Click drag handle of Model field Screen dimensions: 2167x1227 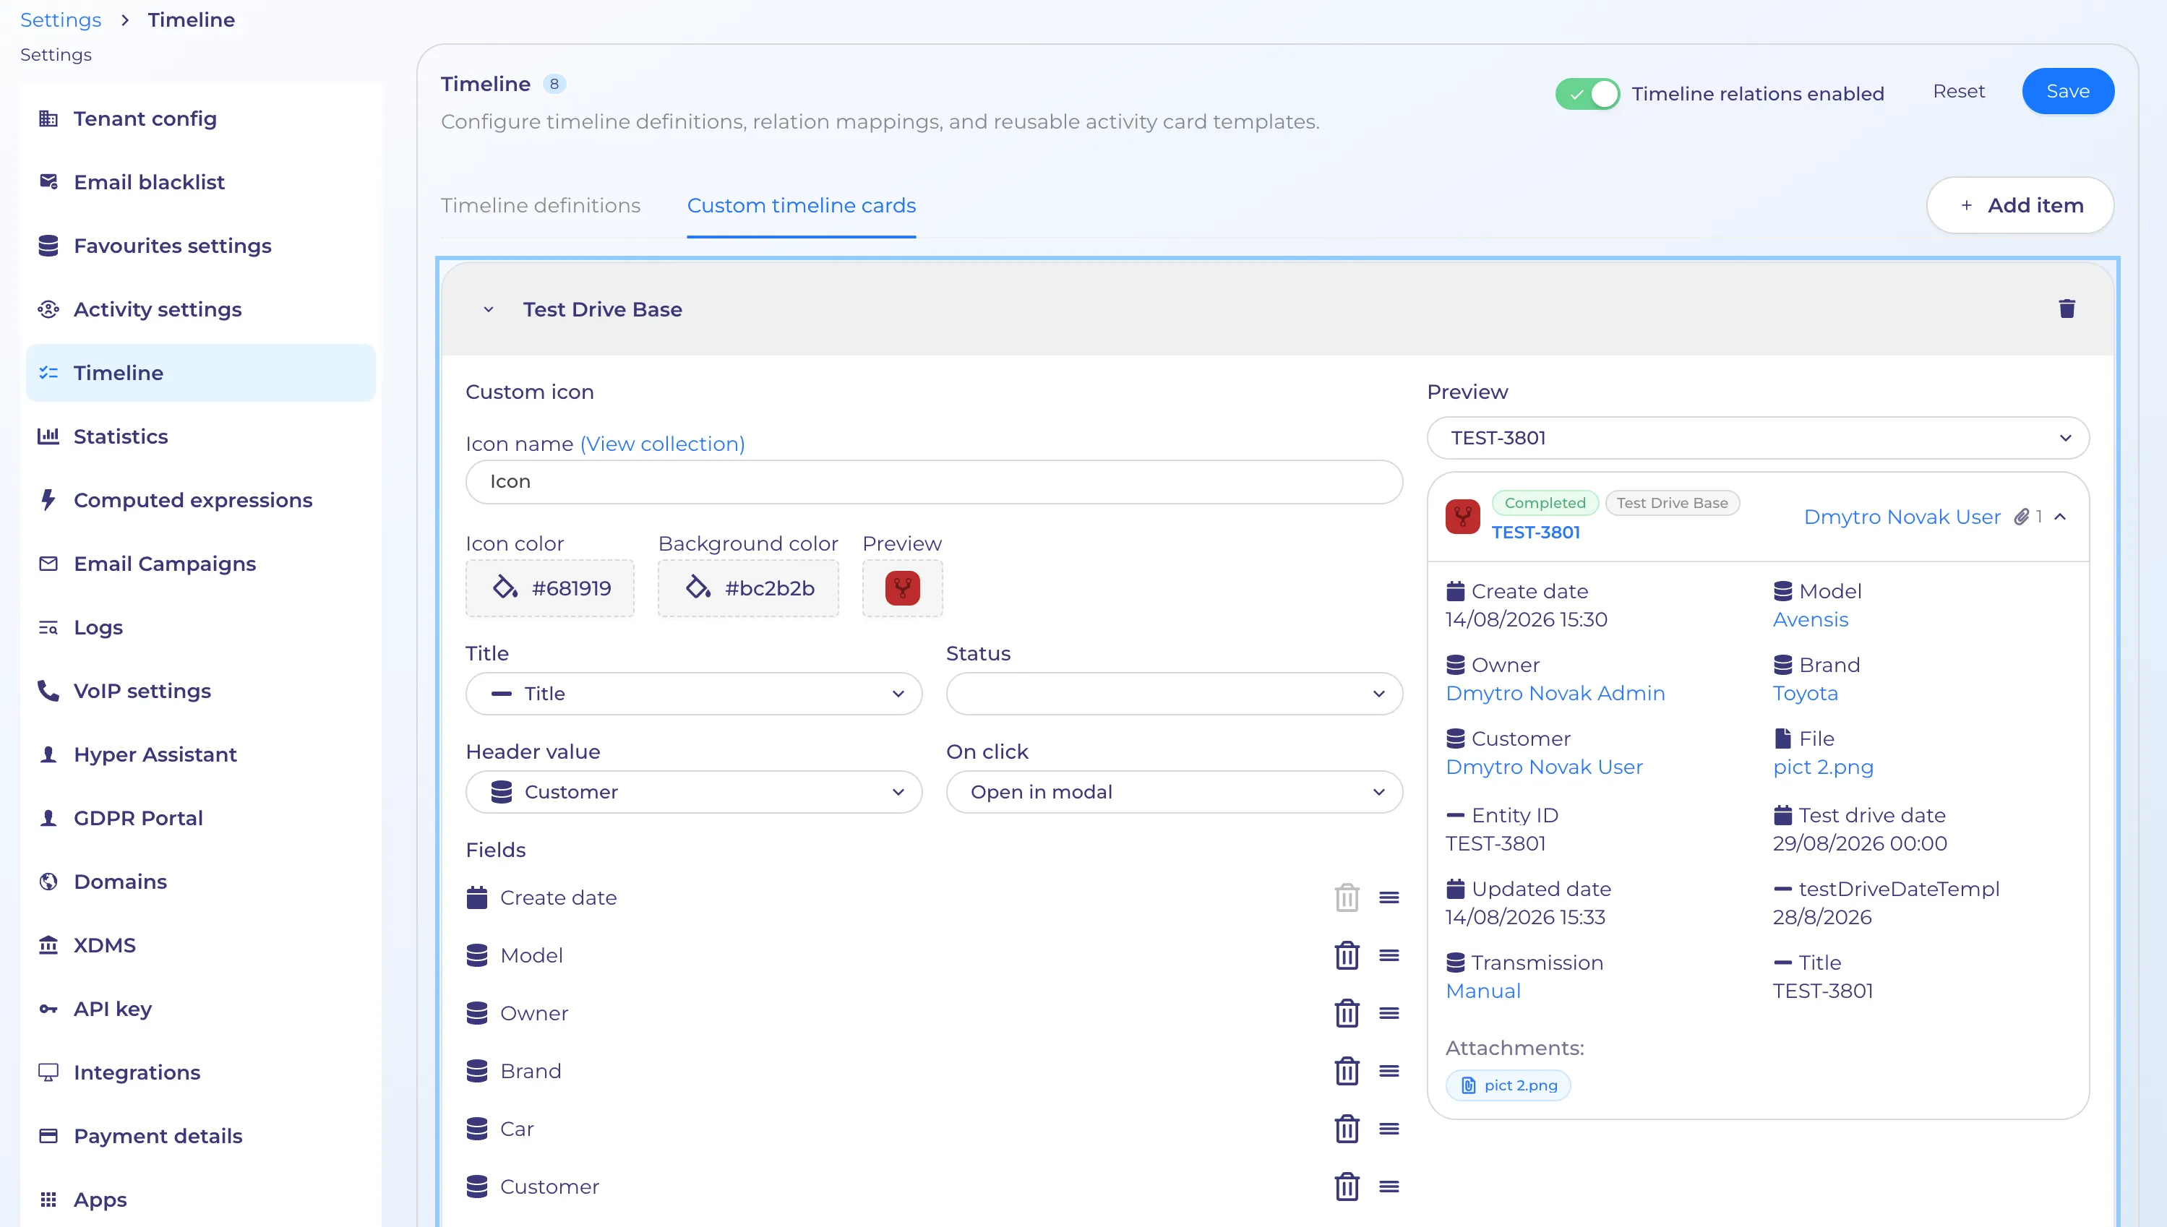pyautogui.click(x=1389, y=955)
